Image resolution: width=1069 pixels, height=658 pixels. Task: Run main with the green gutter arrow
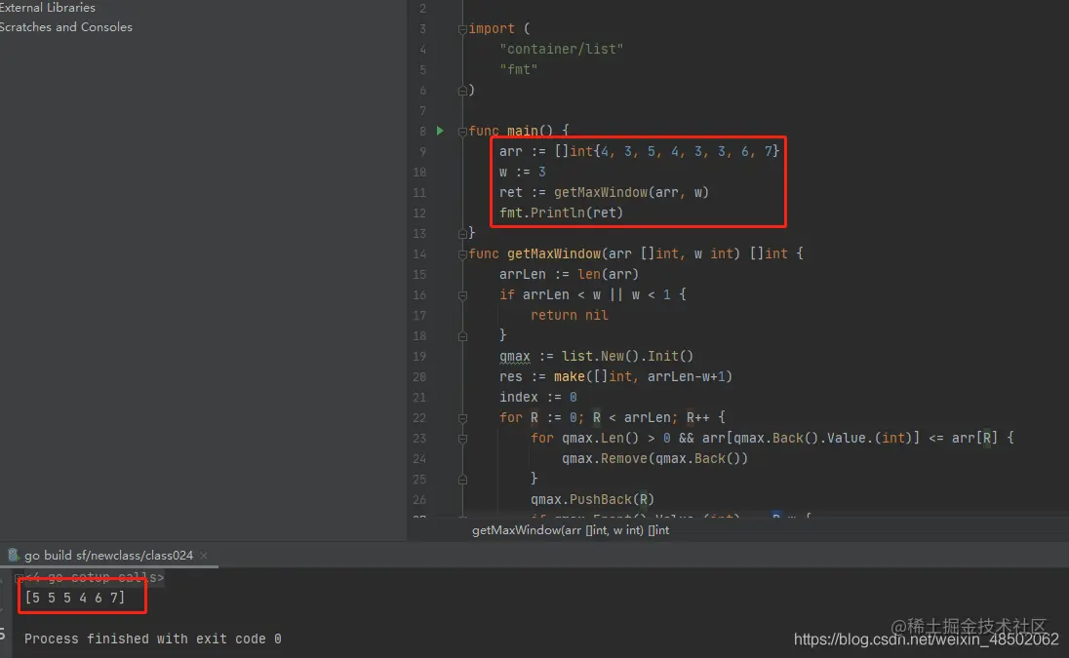tap(440, 130)
